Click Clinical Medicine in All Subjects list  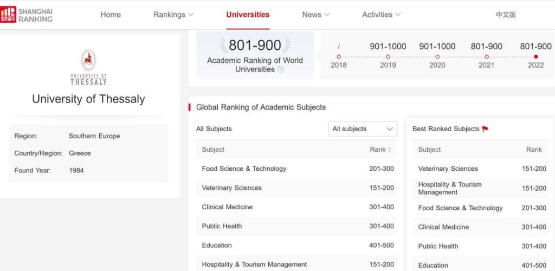[227, 207]
